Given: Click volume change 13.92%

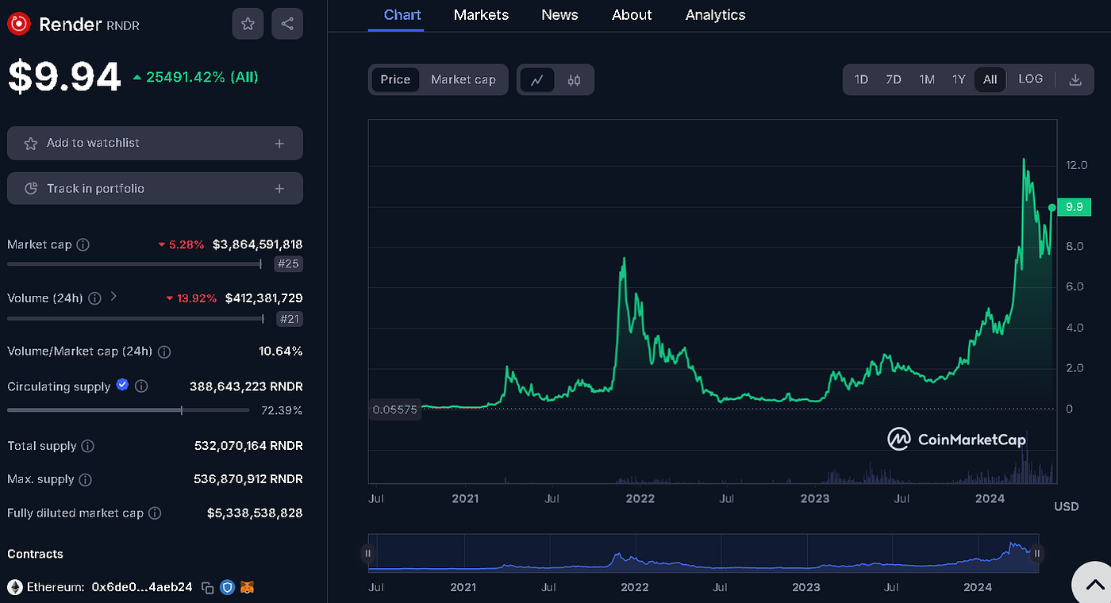Looking at the screenshot, I should coord(190,298).
